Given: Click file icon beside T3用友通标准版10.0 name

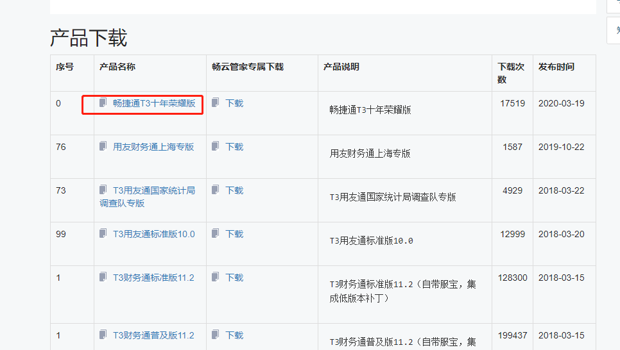Looking at the screenshot, I should click(103, 233).
